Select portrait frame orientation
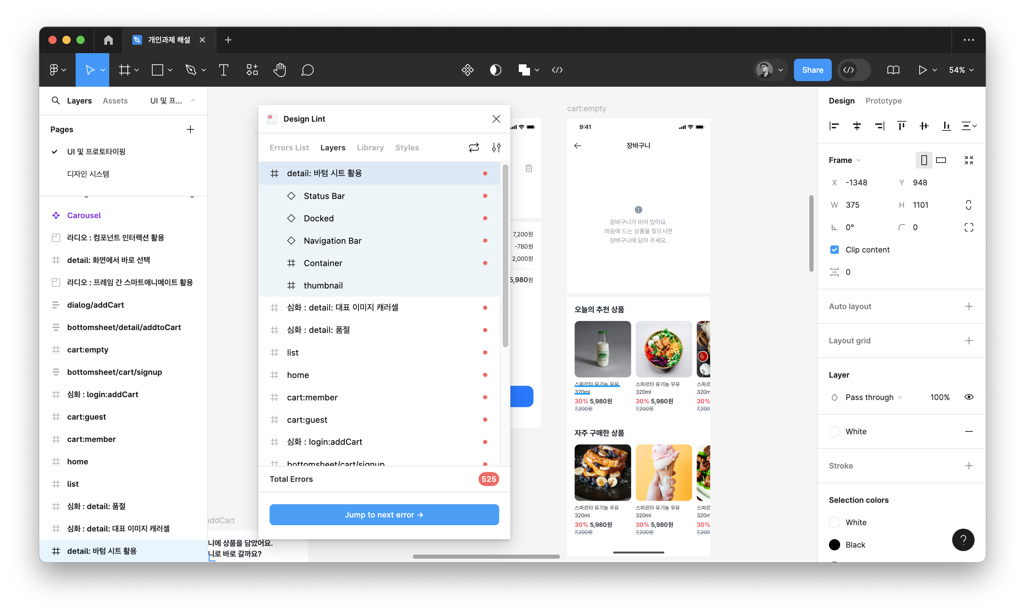The height and width of the screenshot is (614, 1025). click(923, 160)
